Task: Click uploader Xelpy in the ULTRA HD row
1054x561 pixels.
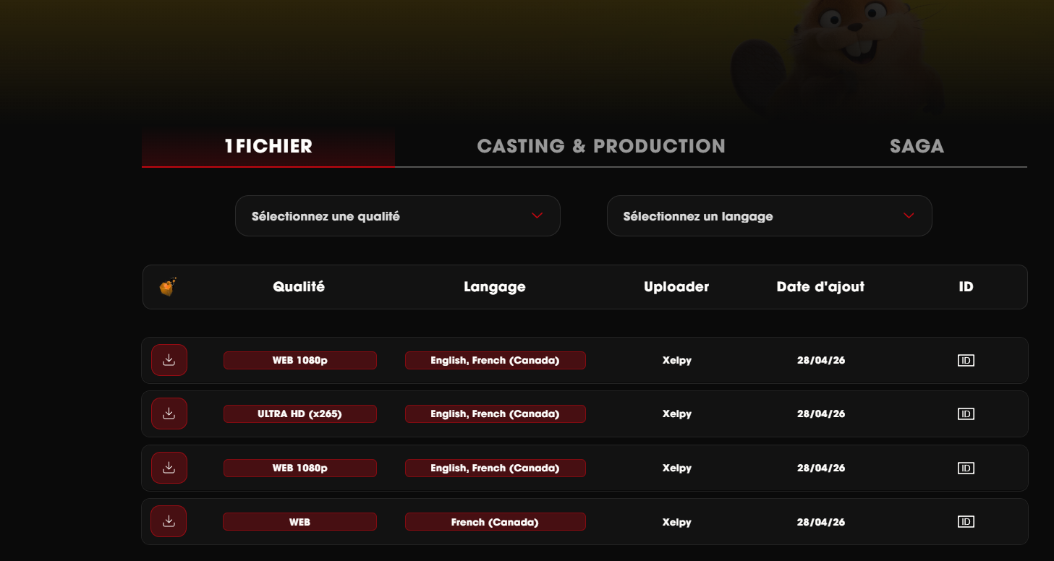Action: (x=676, y=414)
